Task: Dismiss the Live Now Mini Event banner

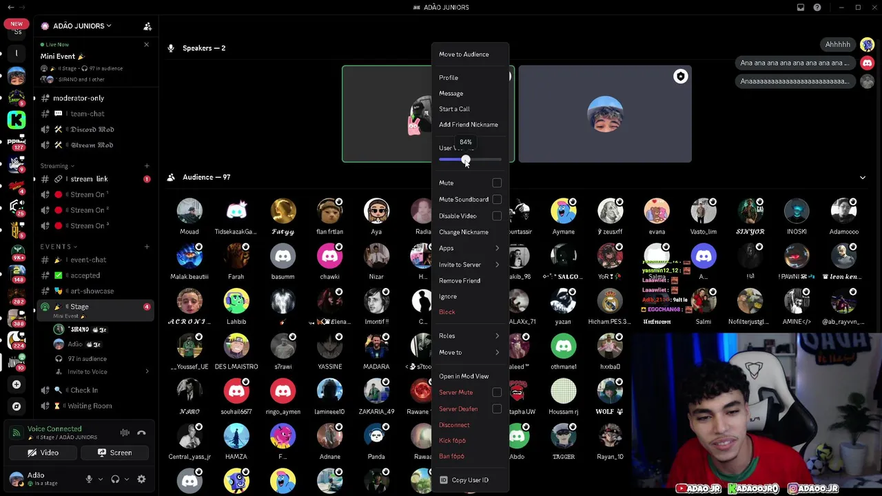Action: point(146,45)
